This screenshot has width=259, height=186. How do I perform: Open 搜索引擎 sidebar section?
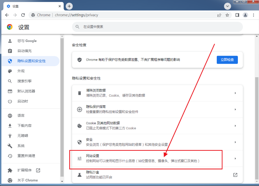click(x=31, y=81)
